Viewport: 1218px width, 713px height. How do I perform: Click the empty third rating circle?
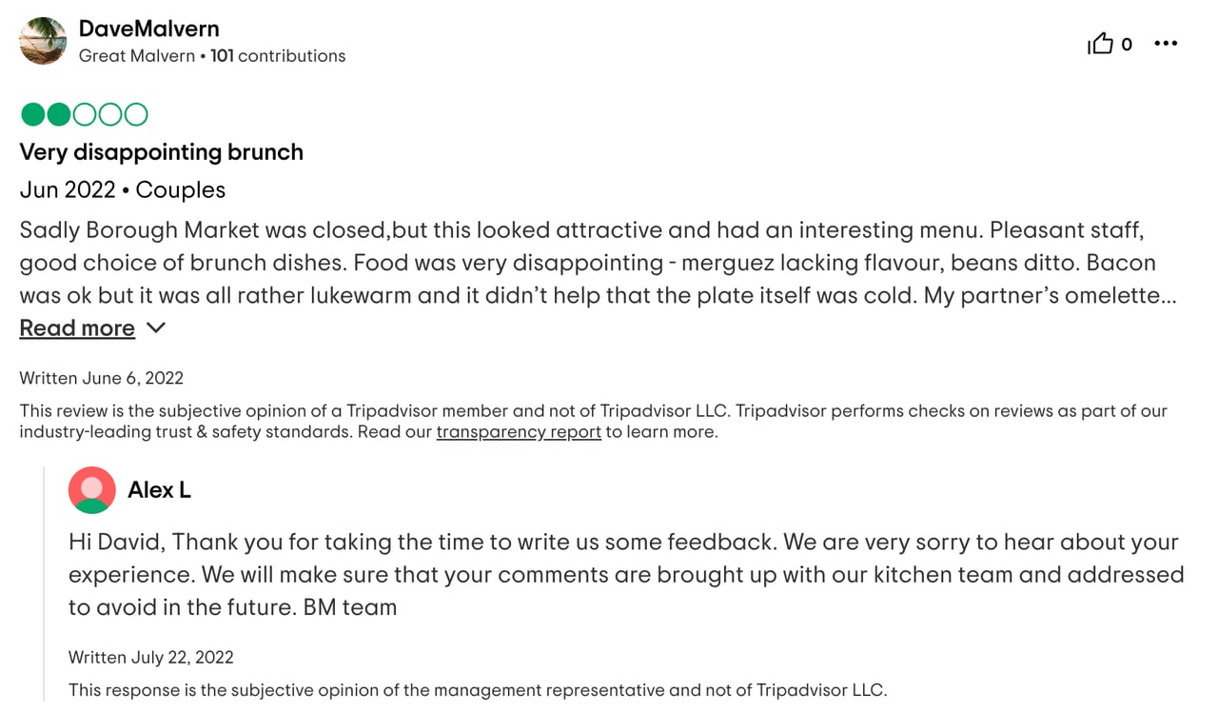(84, 113)
